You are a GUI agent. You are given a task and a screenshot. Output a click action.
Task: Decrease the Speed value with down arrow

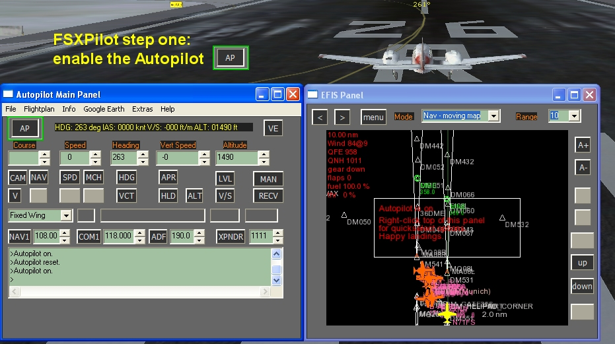pyautogui.click(x=95, y=161)
